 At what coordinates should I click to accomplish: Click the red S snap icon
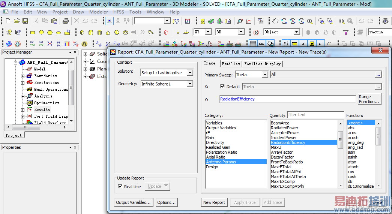(256, 33)
